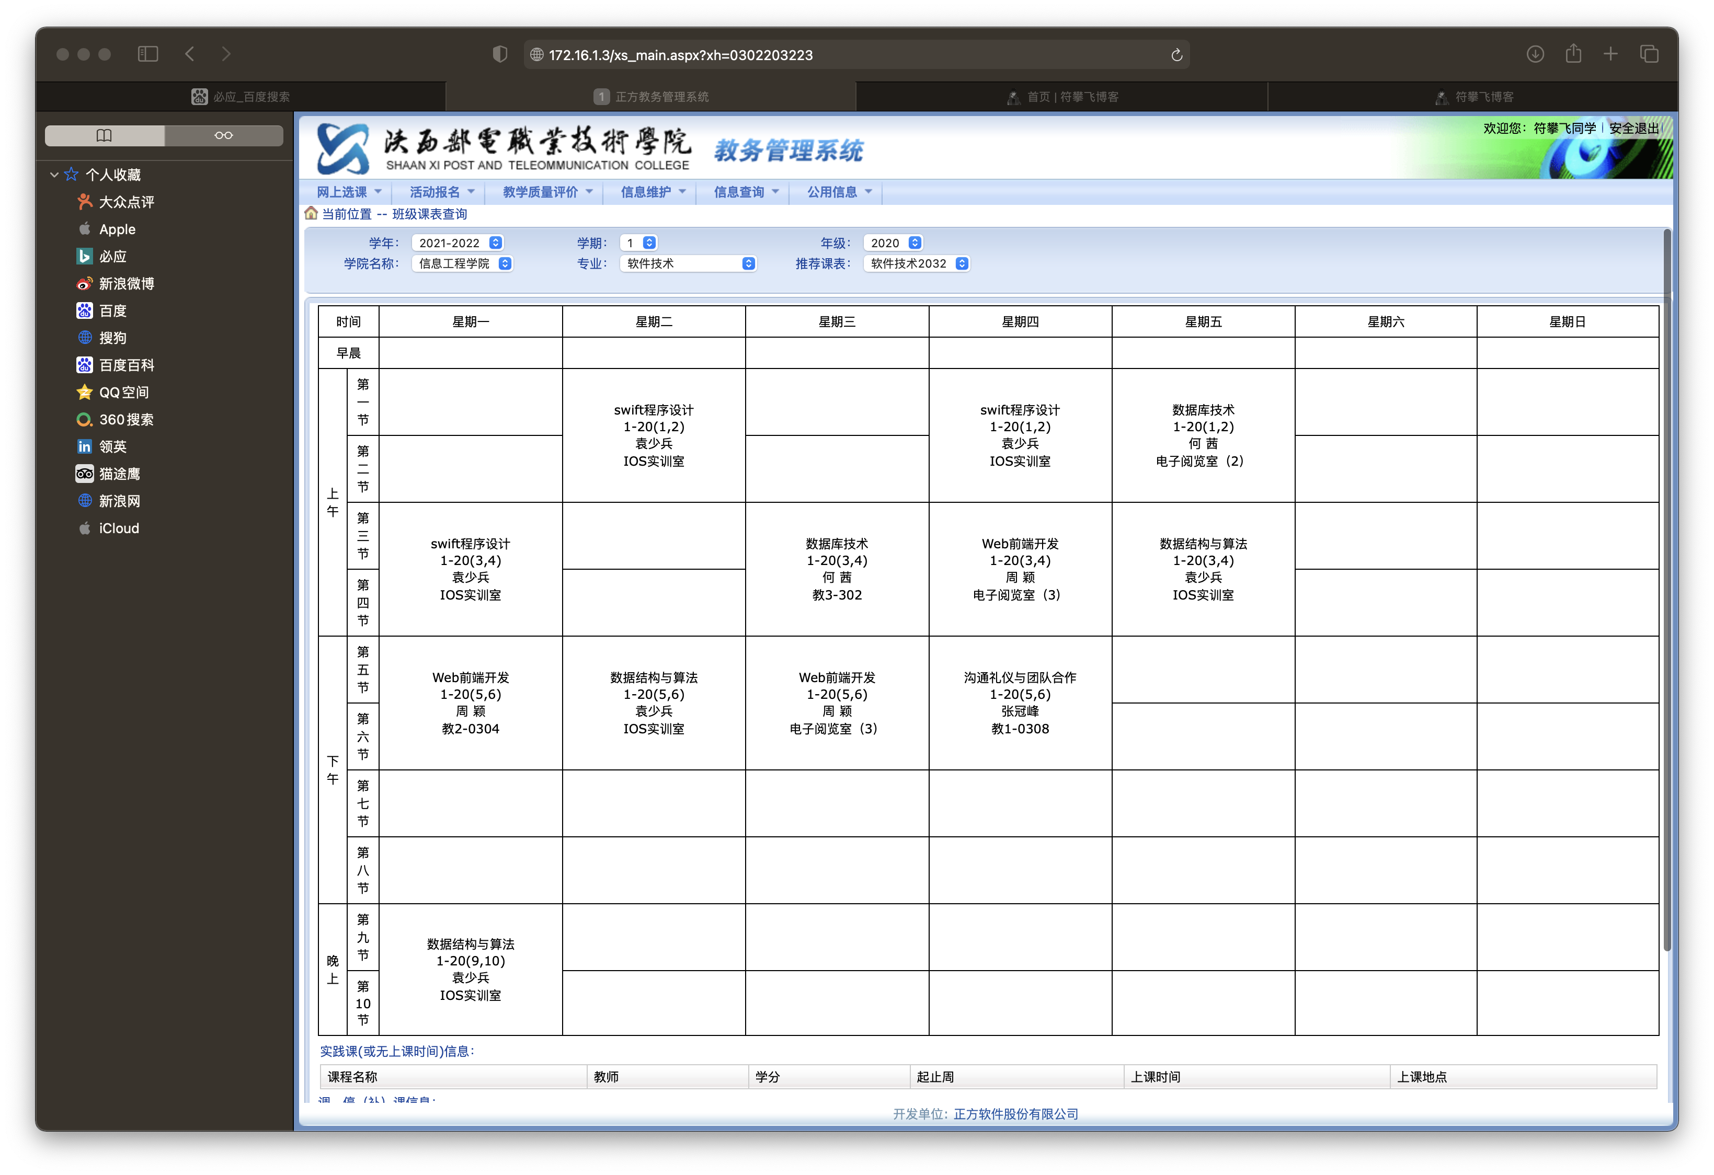Open the 学院名称 信息工程学院 dropdown
The height and width of the screenshot is (1175, 1714).
coord(462,263)
